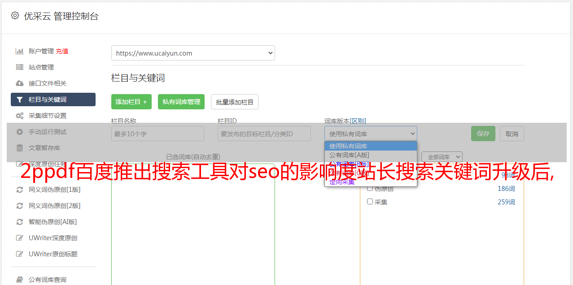Open 公有词库查询 in the sidebar
Screen dimensions: 573x285
click(x=48, y=280)
